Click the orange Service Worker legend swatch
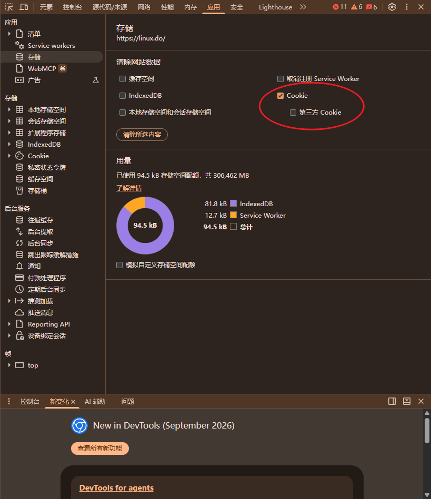The image size is (431, 499). (x=234, y=215)
